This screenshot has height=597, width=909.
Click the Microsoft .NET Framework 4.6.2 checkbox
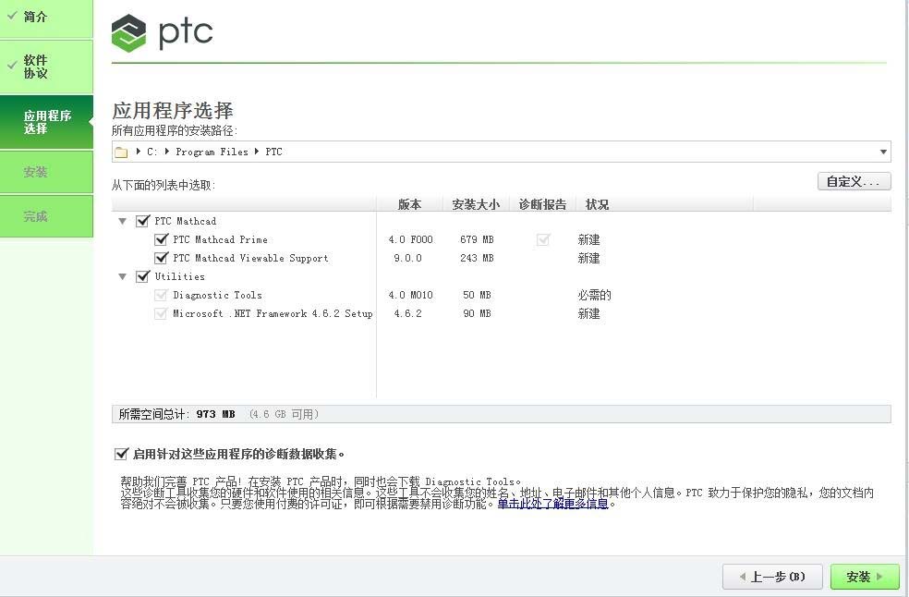[x=161, y=314]
